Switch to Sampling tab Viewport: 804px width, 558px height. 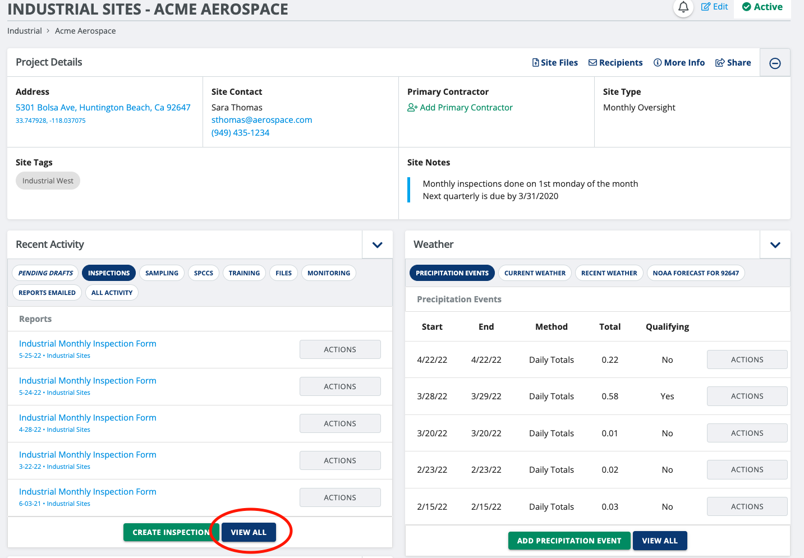tap(162, 273)
